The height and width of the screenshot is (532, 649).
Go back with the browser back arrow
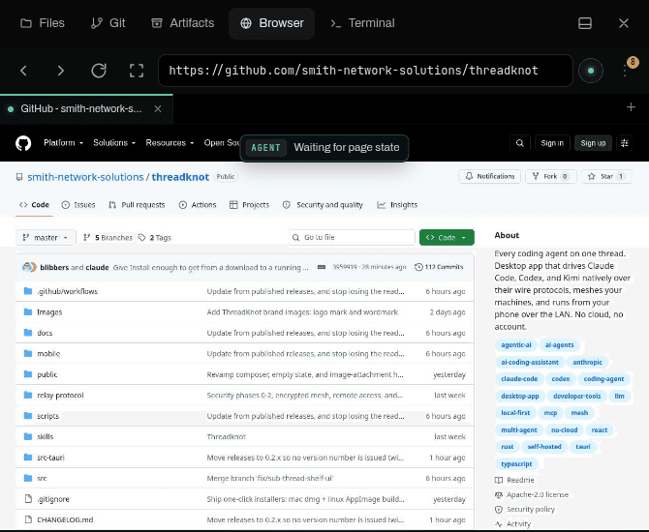[23, 71]
